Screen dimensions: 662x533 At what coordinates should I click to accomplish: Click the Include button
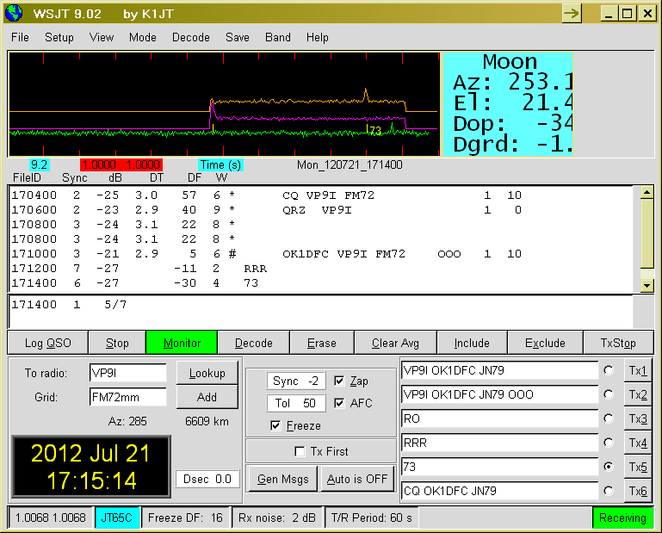pos(472,343)
